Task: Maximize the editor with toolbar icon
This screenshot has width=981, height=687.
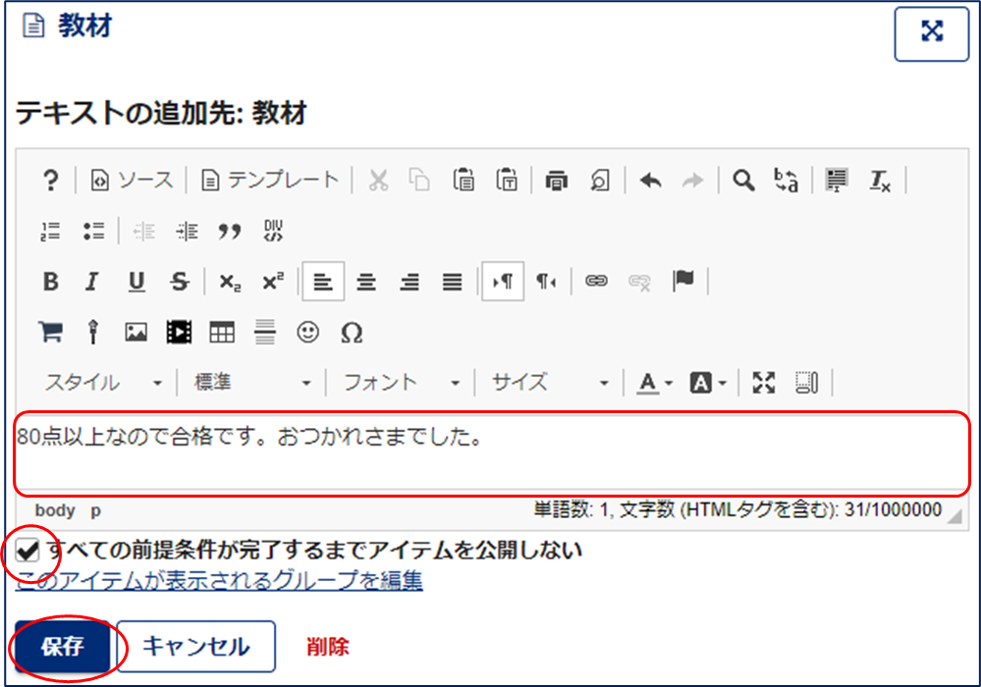Action: (763, 383)
